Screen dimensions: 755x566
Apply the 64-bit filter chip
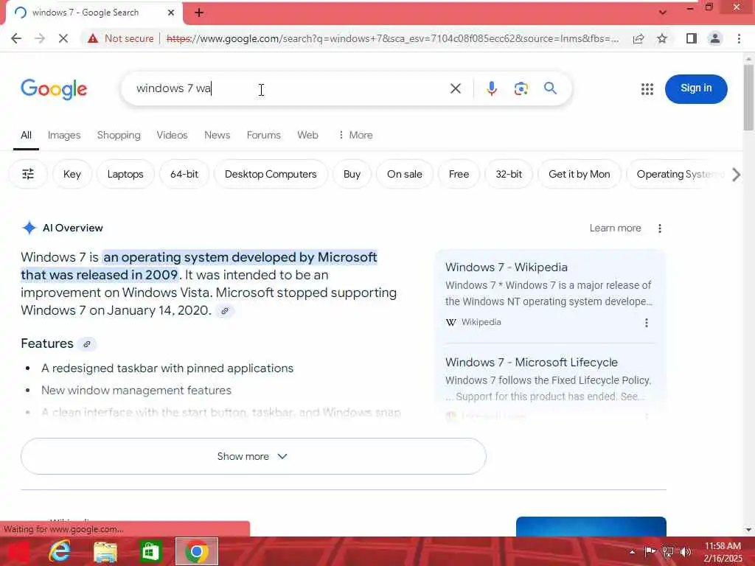pos(184,174)
